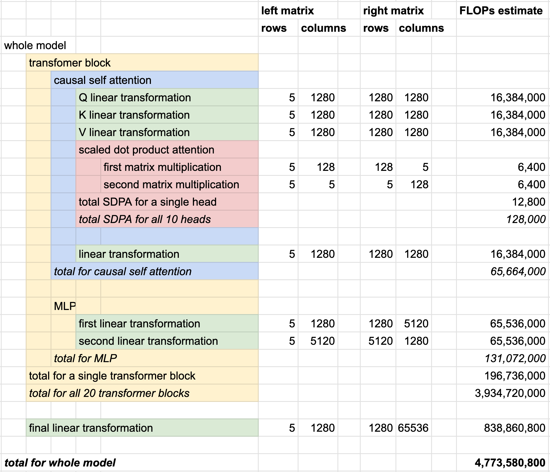Image resolution: width=550 pixels, height=472 pixels.
Task: Select the 65,664,000 FLOPs cell
Action: point(518,272)
